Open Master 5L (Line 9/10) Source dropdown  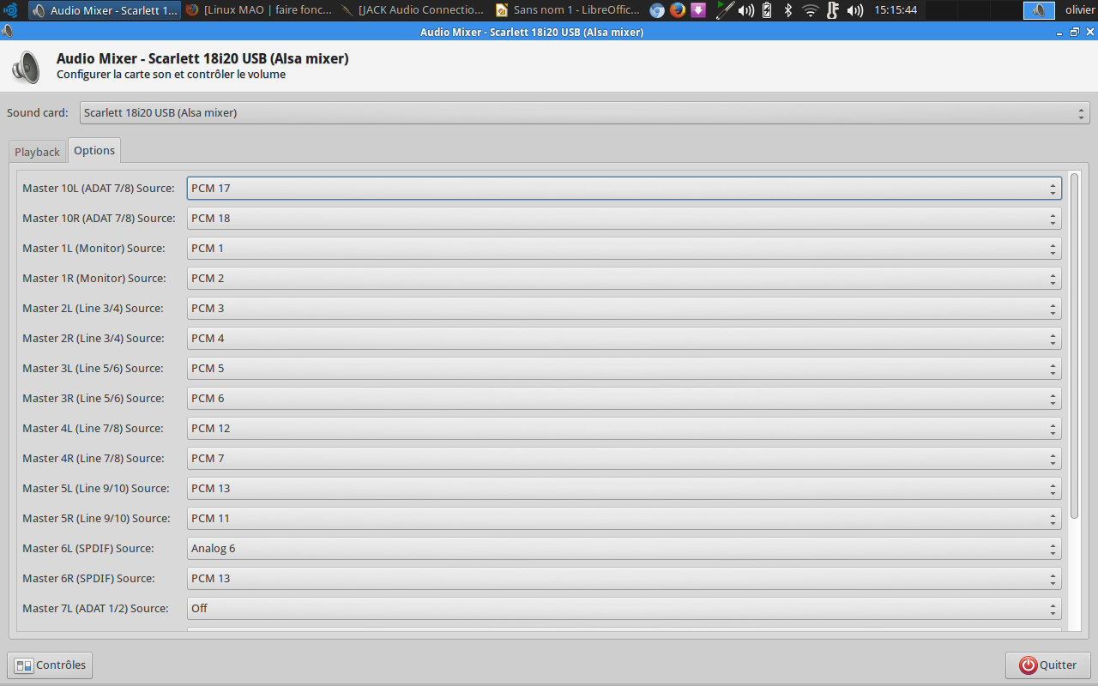click(624, 488)
